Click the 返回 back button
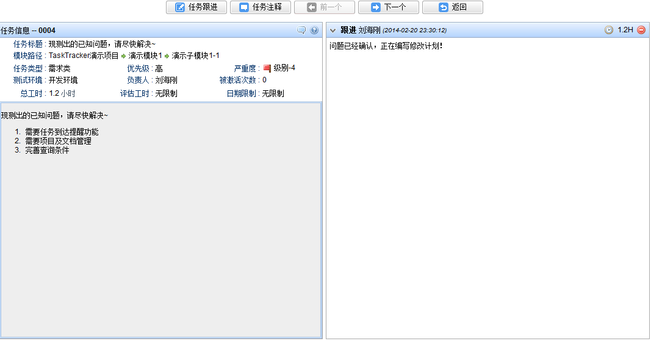 (453, 7)
